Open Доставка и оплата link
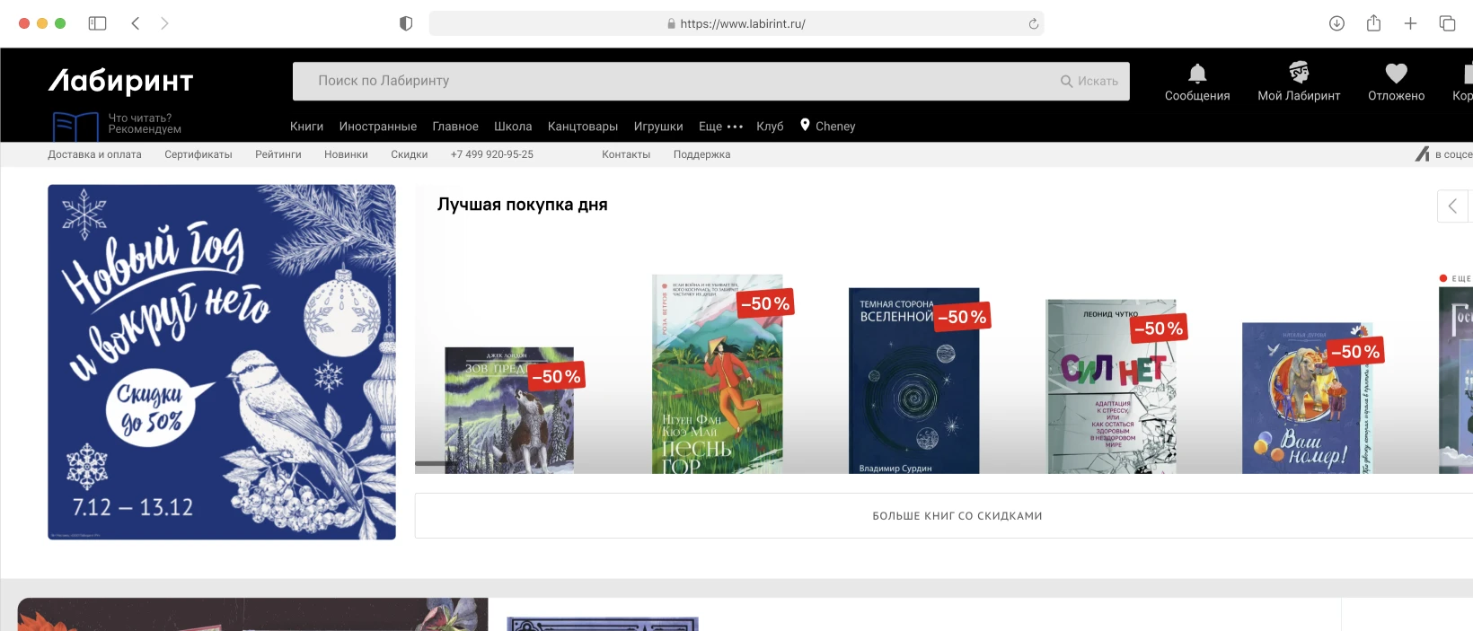The height and width of the screenshot is (631, 1473). [x=94, y=154]
